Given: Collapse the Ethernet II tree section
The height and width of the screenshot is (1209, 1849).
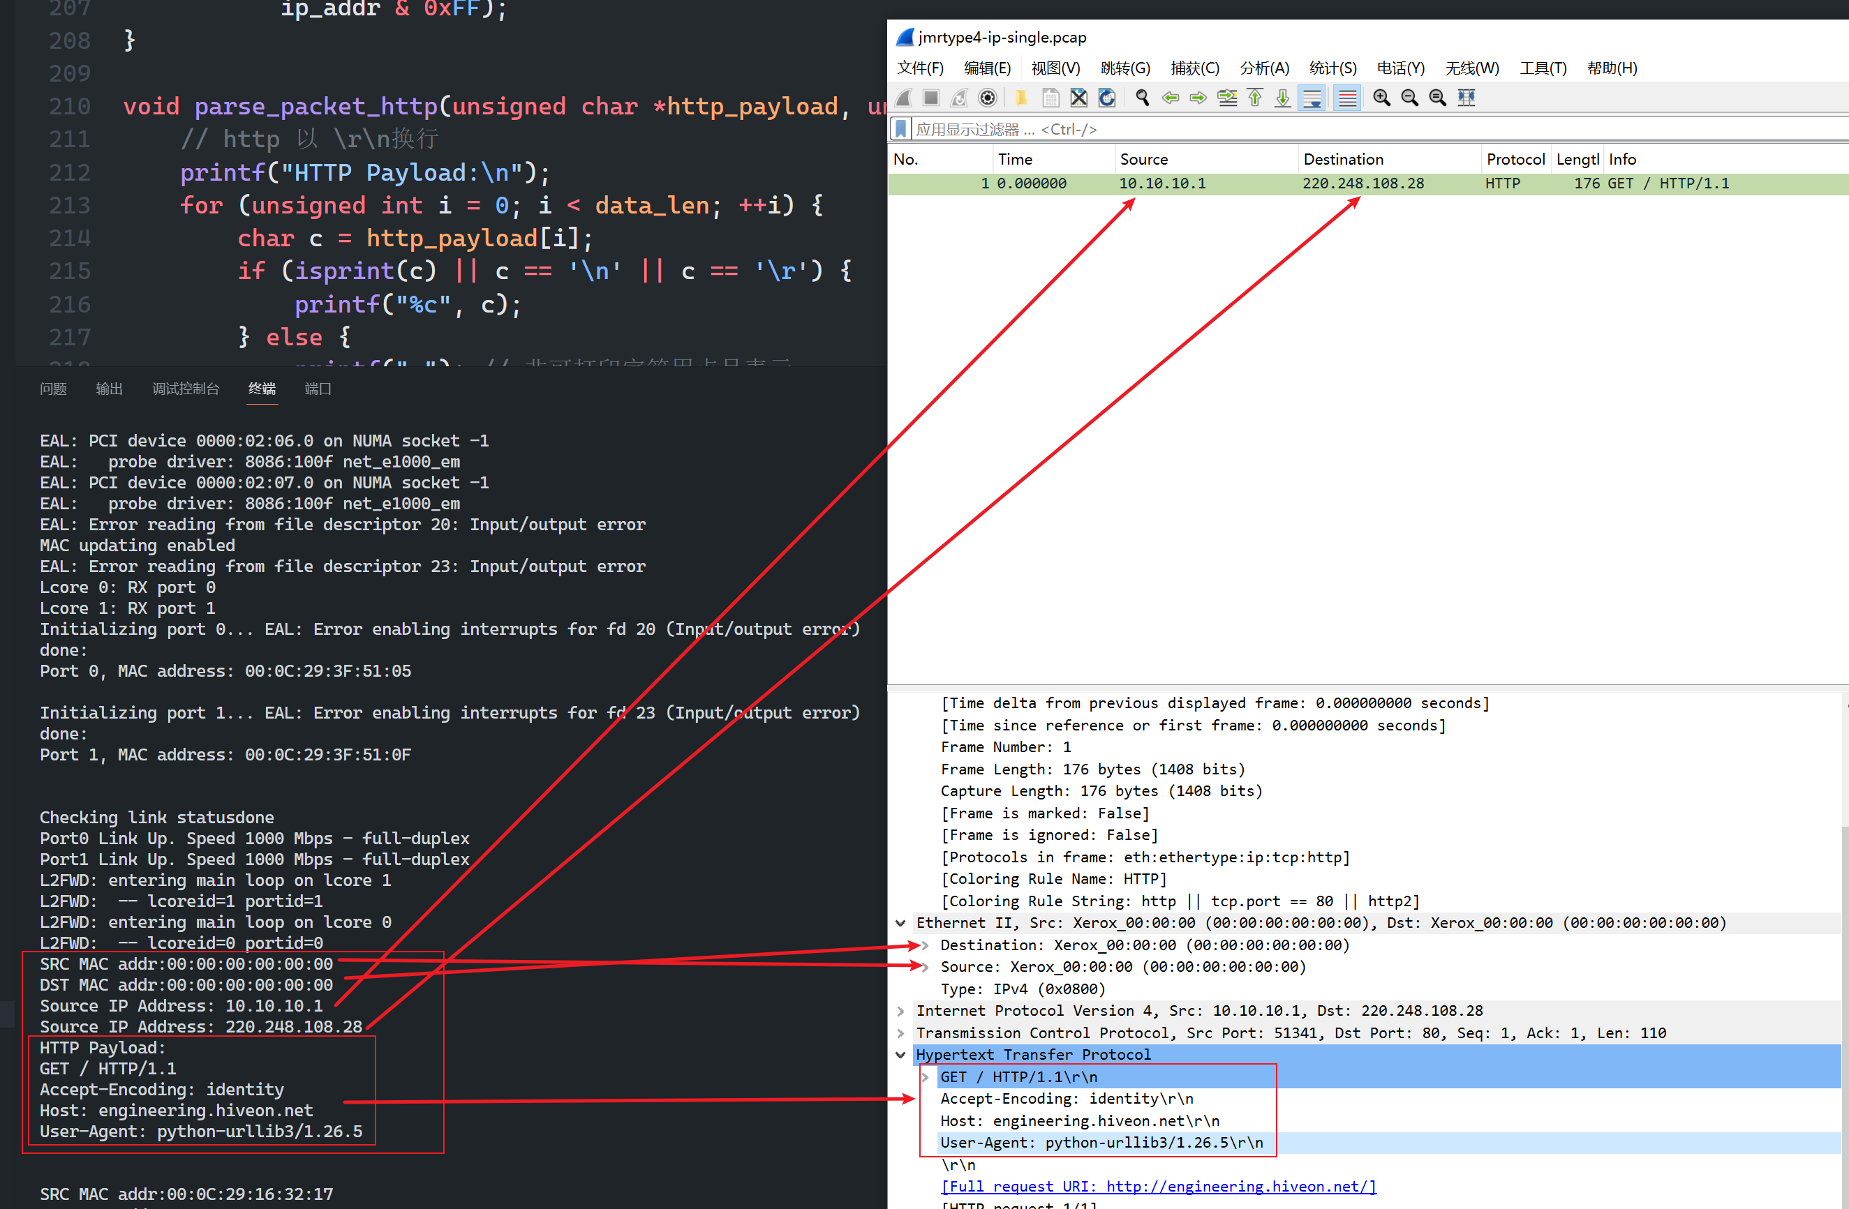Looking at the screenshot, I should 900,922.
